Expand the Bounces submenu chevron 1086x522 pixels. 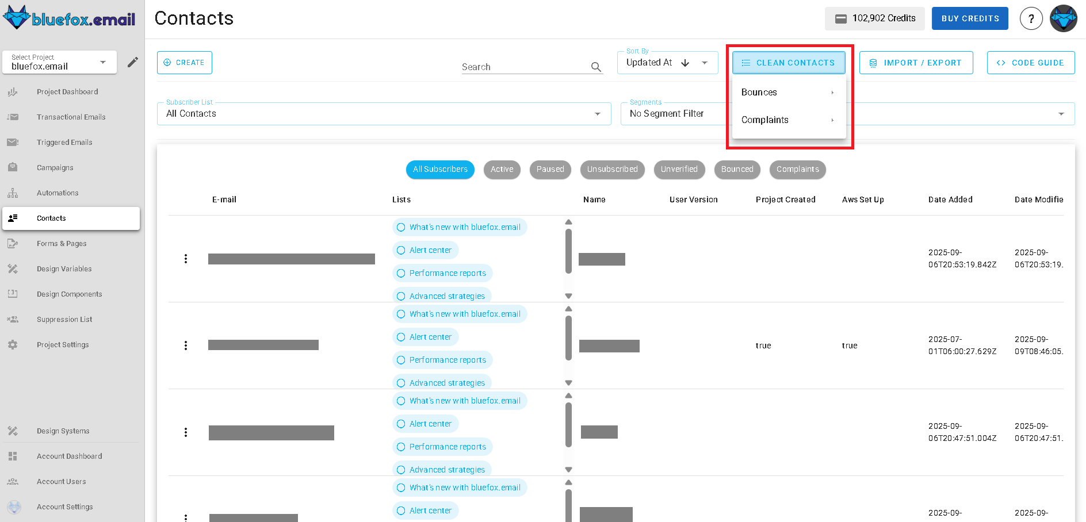(832, 92)
